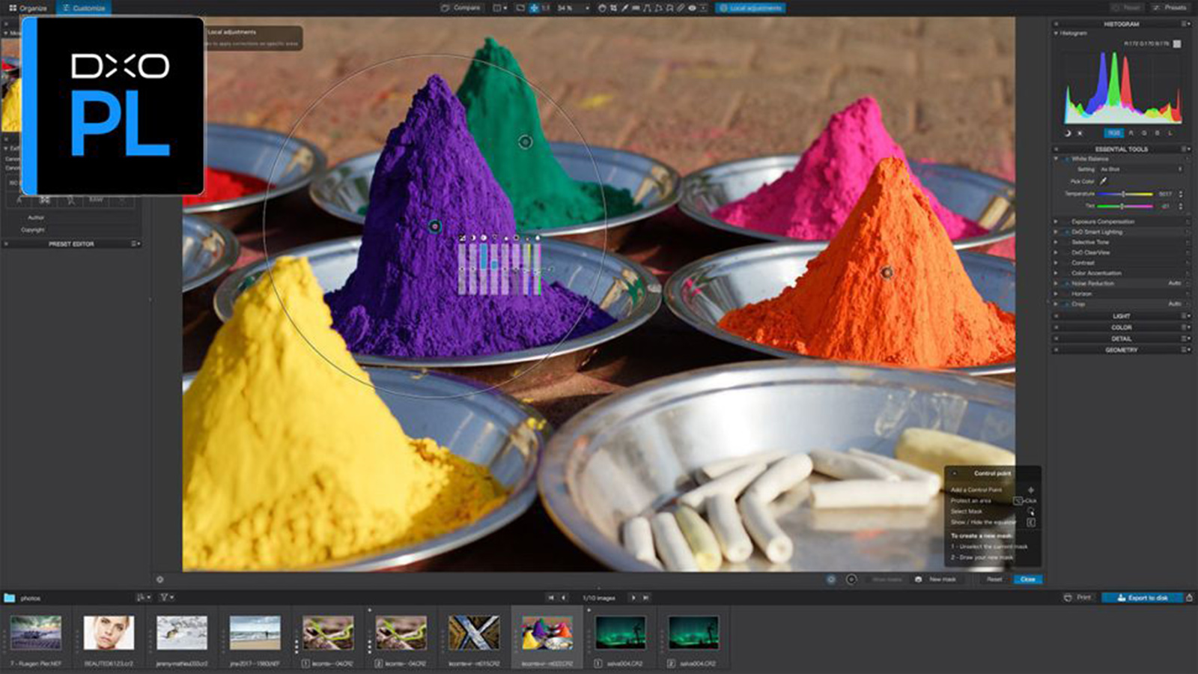
Task: Select control point on orange powder pile
Action: [x=887, y=273]
